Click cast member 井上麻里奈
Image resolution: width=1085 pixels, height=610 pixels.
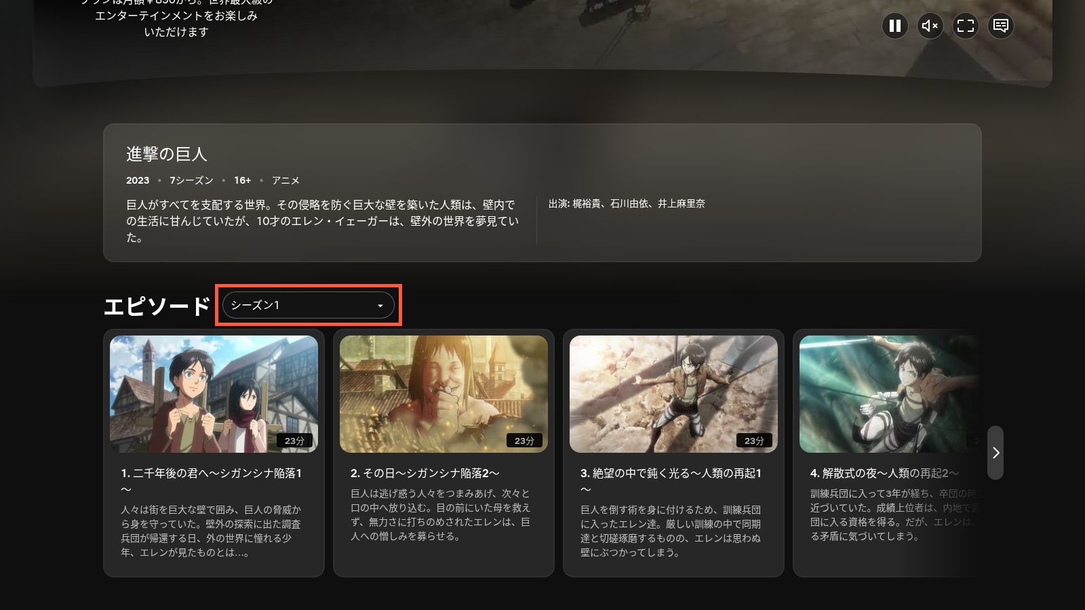pos(681,203)
